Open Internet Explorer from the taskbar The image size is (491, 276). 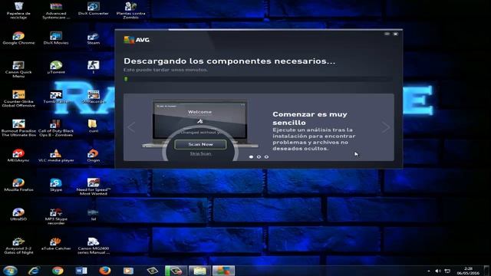[x=34, y=271]
